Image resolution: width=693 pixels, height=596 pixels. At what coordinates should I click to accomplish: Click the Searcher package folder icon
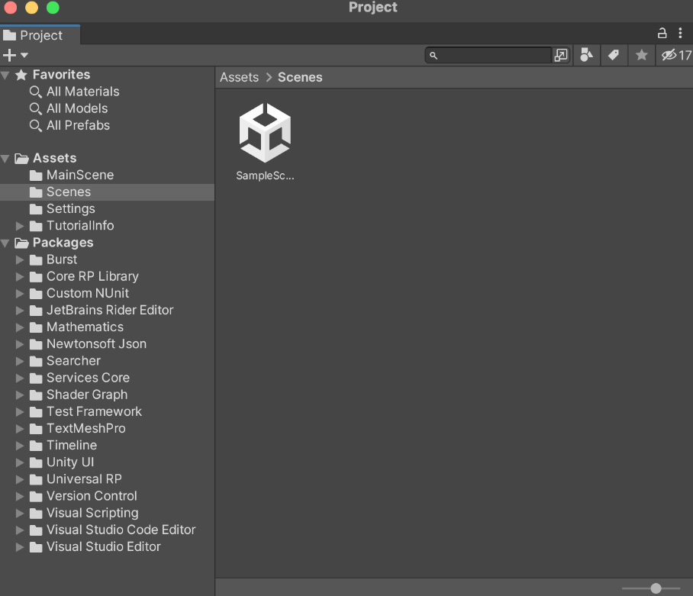tap(36, 362)
